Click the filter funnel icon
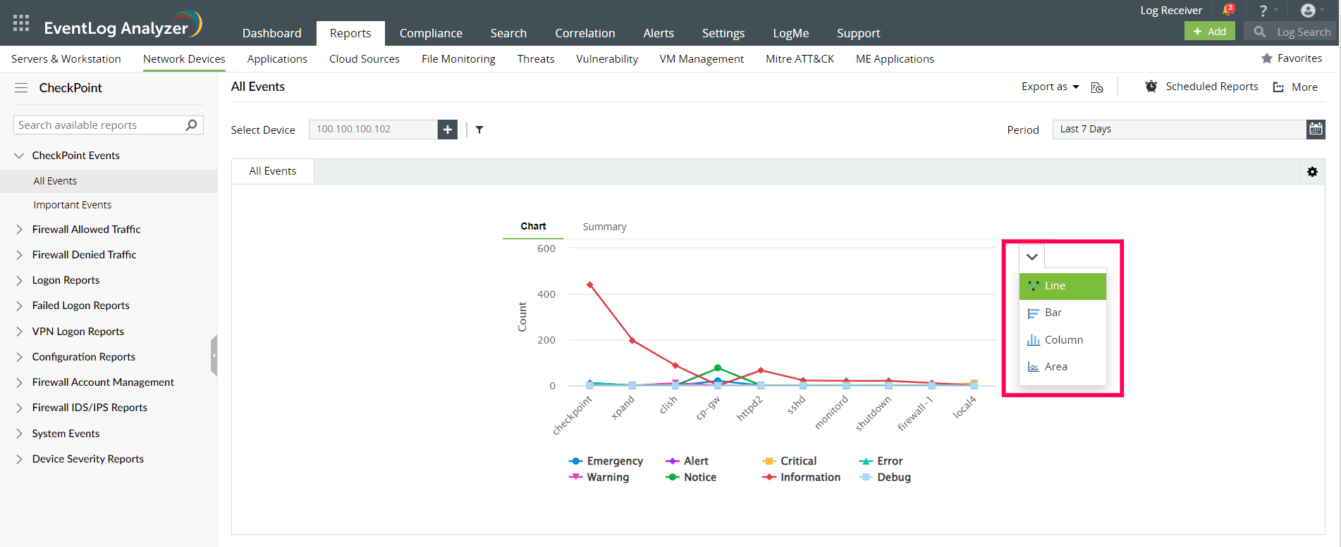Viewport: 1341px width, 547px height. tap(479, 130)
